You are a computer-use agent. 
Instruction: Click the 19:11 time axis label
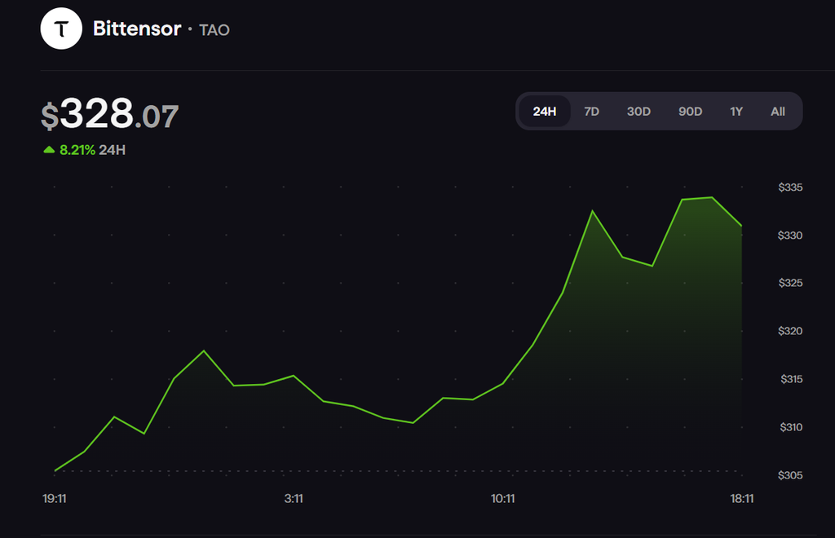tap(55, 499)
